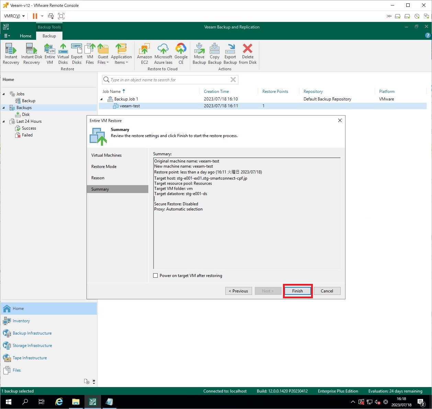This screenshot has height=409, width=432.
Task: Click the Export Backup icon
Action: (x=230, y=54)
